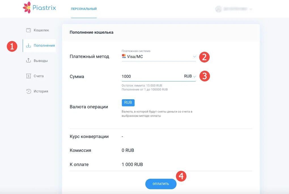Open the Счета invoice icon
The height and width of the screenshot is (194, 289).
28,76
